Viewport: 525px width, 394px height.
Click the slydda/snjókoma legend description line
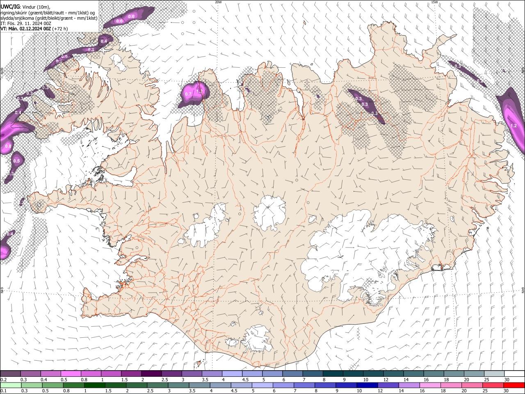[x=49, y=18]
